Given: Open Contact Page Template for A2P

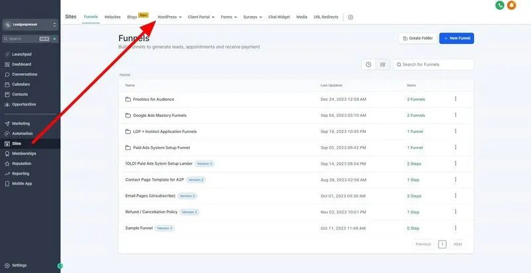Looking at the screenshot, I should click(155, 180).
